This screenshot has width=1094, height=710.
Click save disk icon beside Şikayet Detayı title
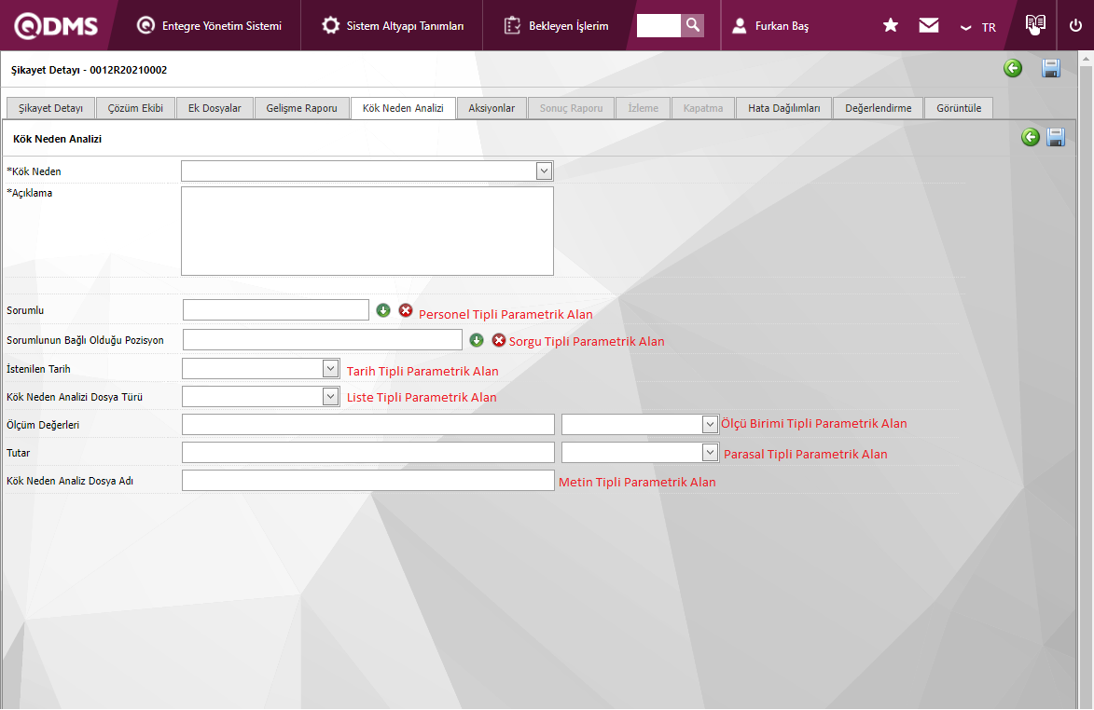[x=1051, y=68]
